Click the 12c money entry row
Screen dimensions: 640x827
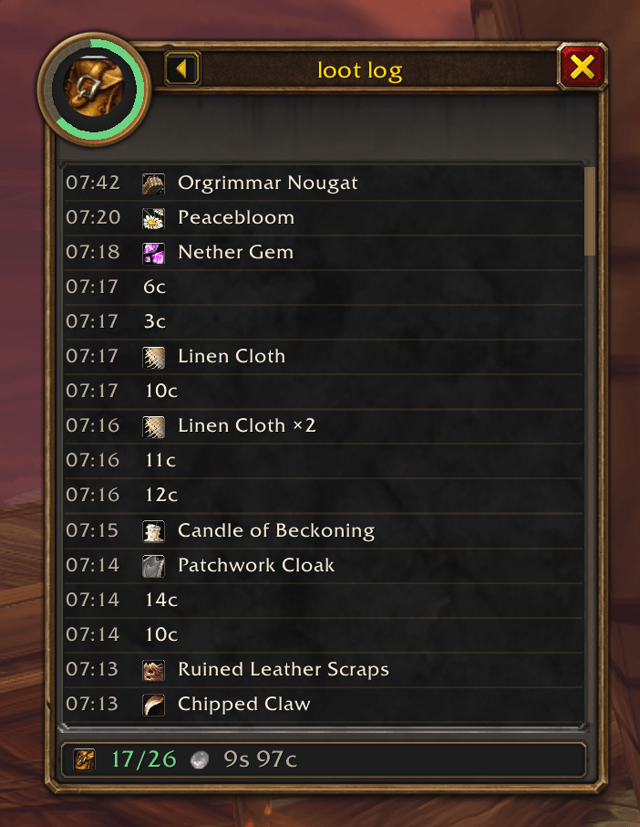coord(323,496)
